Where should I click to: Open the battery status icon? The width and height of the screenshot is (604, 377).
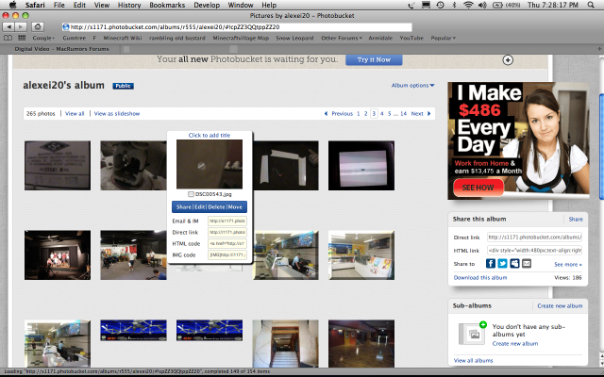(497, 5)
